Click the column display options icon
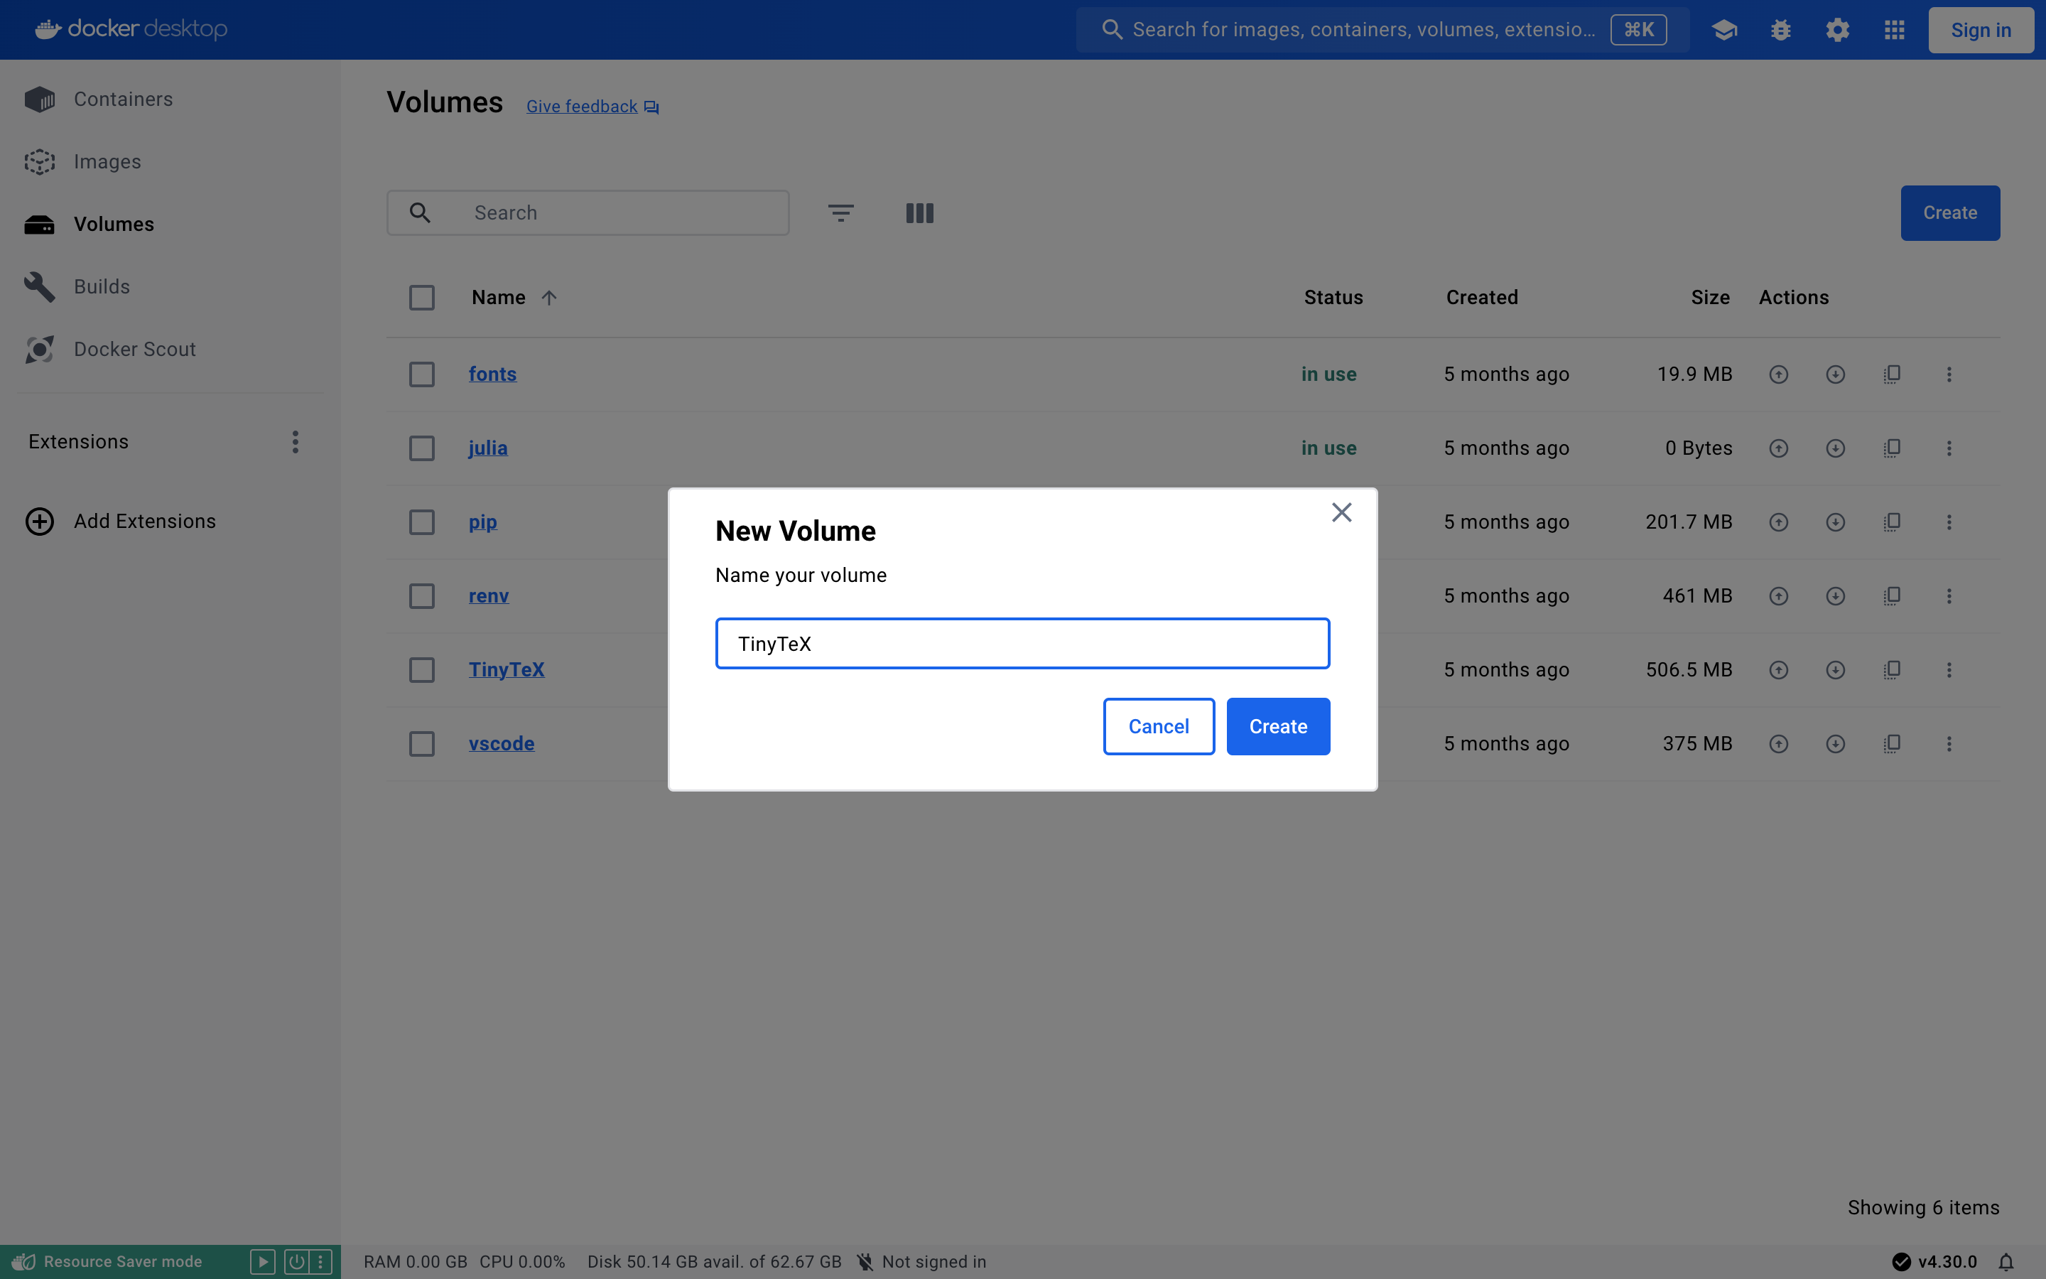2046x1279 pixels. [919, 213]
